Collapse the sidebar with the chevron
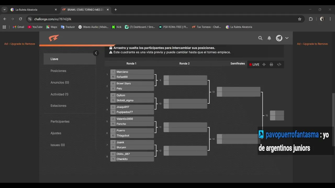This screenshot has height=188, width=335. point(96,53)
